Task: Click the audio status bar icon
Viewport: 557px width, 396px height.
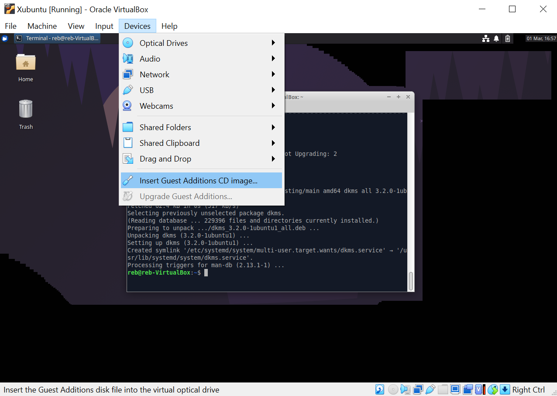Action: coord(405,389)
